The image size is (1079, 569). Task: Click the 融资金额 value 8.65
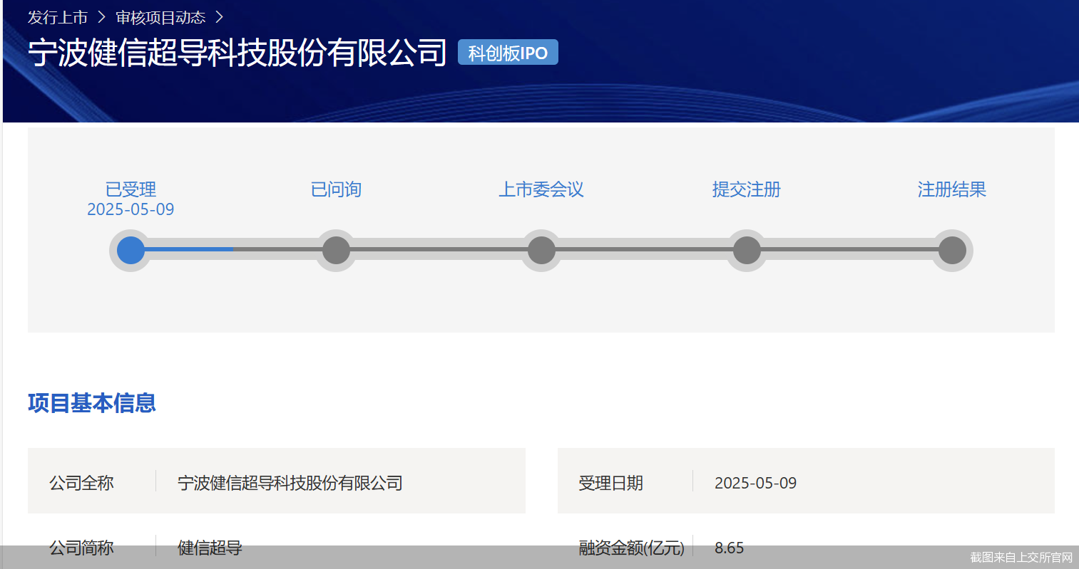(x=729, y=548)
